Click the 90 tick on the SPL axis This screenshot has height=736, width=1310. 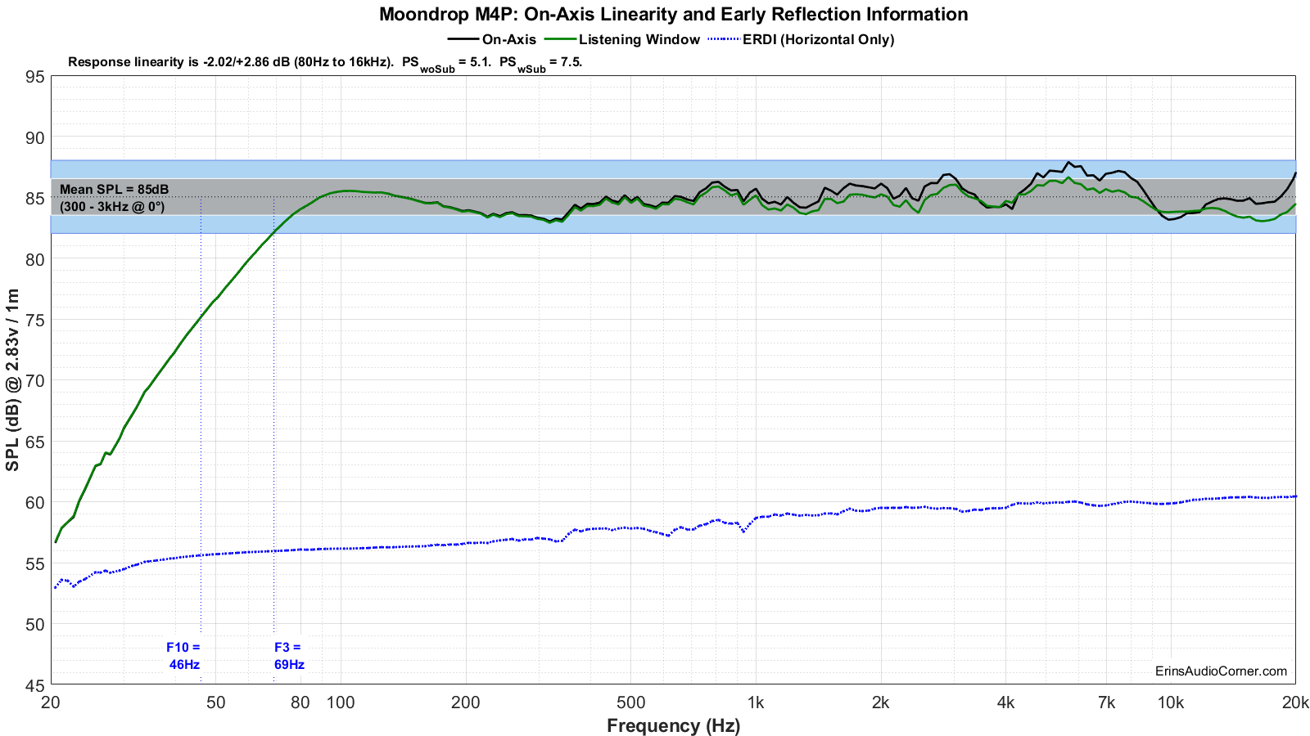coord(35,137)
